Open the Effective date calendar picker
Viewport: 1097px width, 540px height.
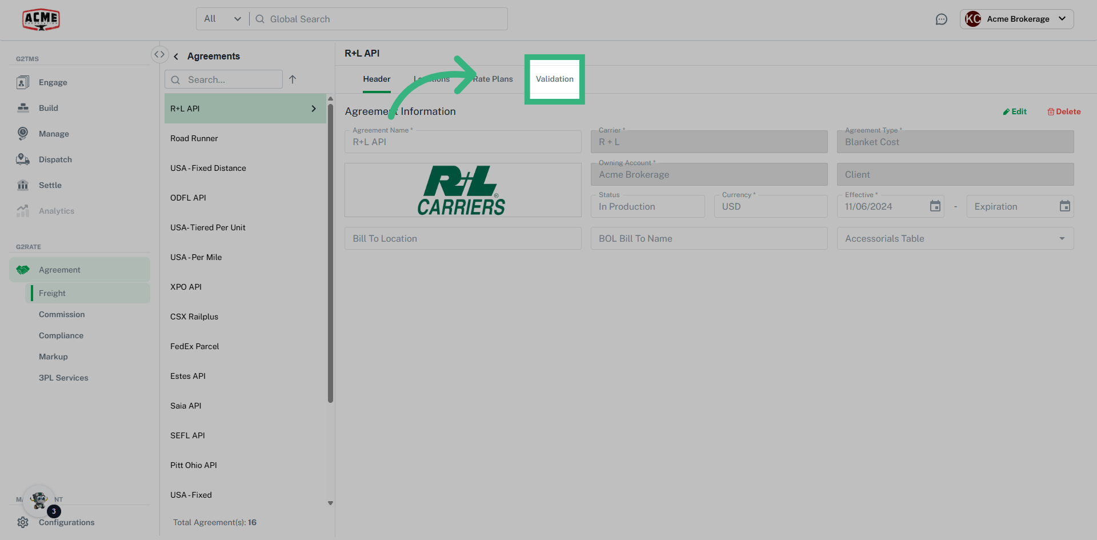(x=935, y=206)
